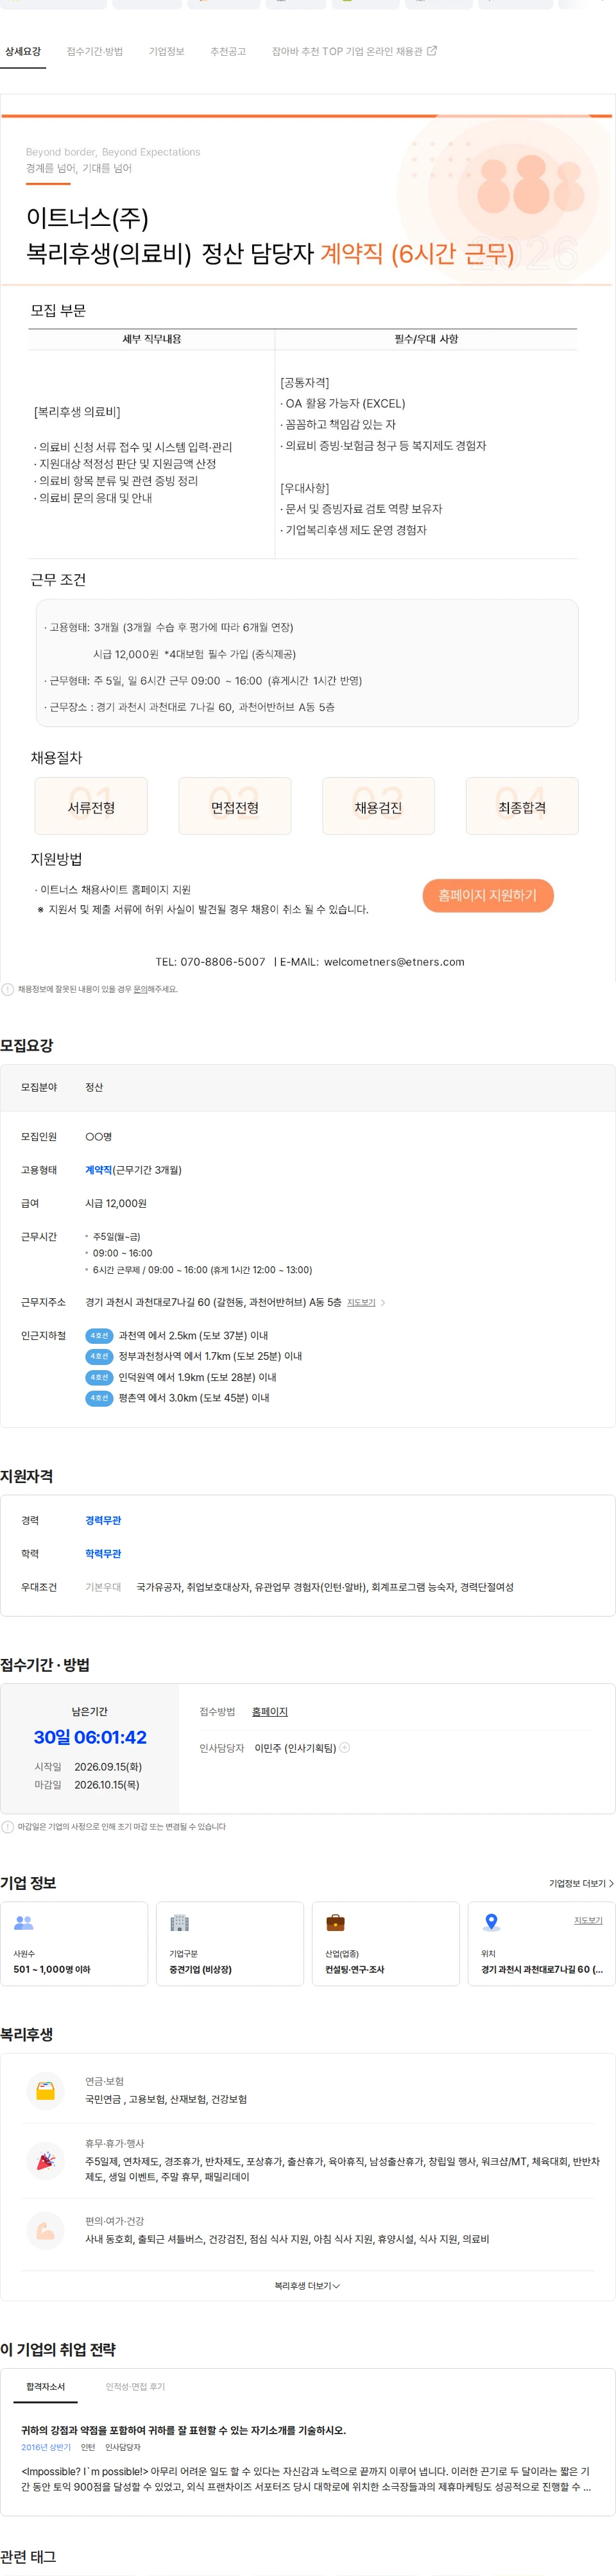
Task: Switch to the 기업정보 tab
Action: click(x=166, y=51)
